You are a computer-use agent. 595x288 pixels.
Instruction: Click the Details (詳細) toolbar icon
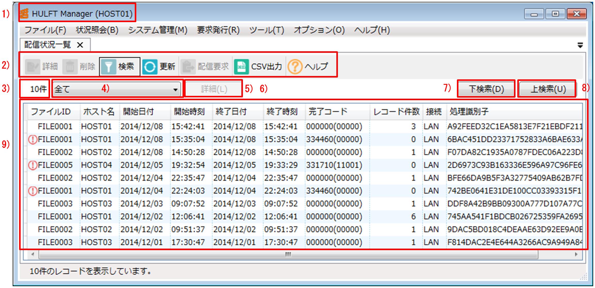click(x=33, y=67)
